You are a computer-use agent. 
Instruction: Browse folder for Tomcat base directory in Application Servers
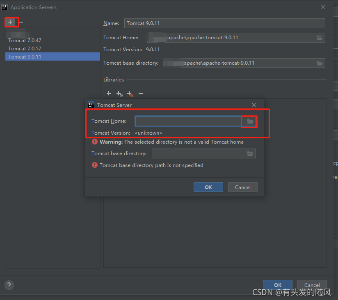point(320,63)
